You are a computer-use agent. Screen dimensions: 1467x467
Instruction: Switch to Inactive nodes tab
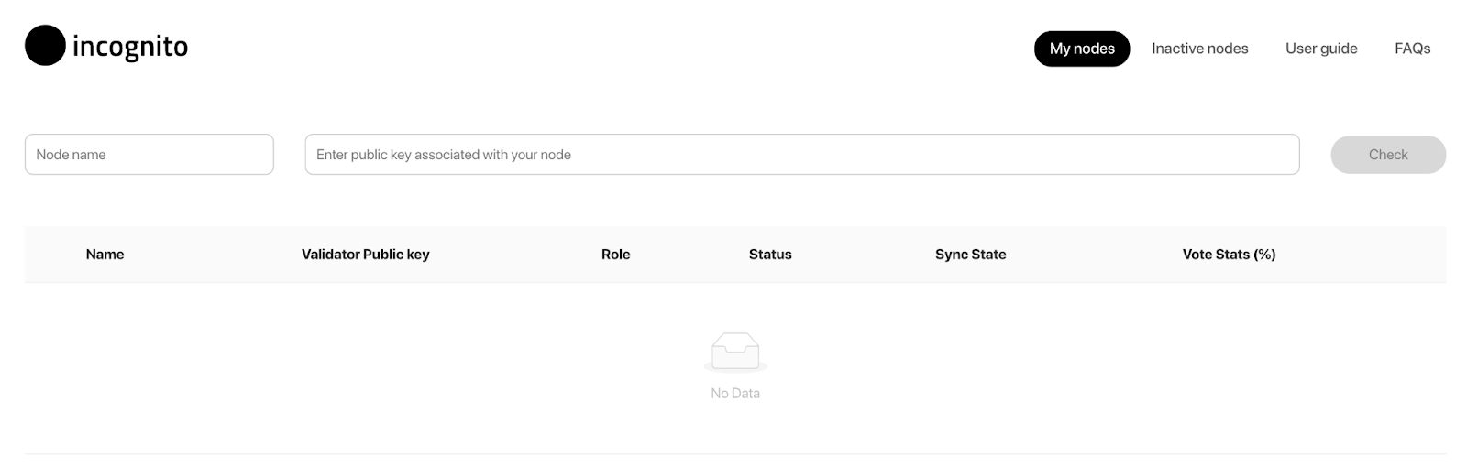coord(1199,49)
